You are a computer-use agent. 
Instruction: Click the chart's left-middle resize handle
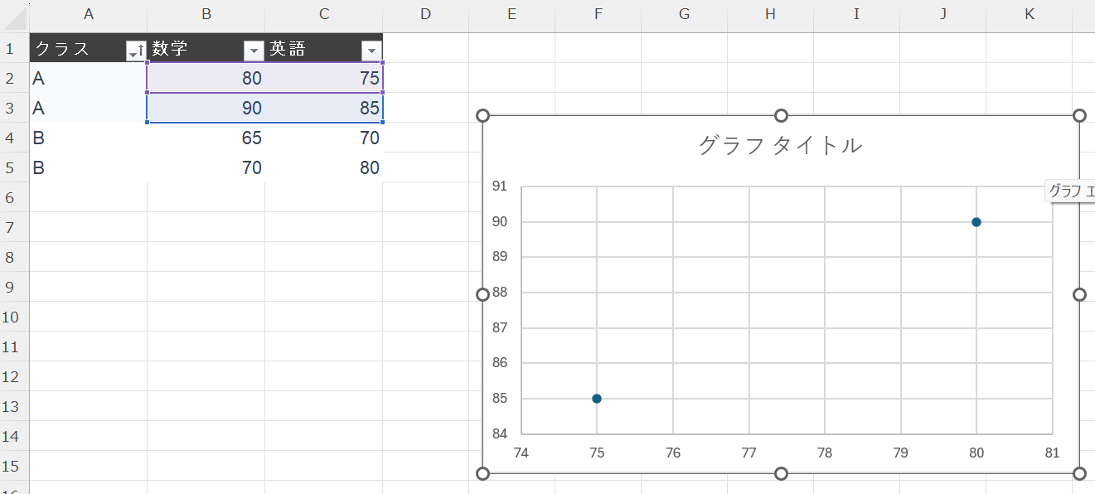click(x=482, y=294)
